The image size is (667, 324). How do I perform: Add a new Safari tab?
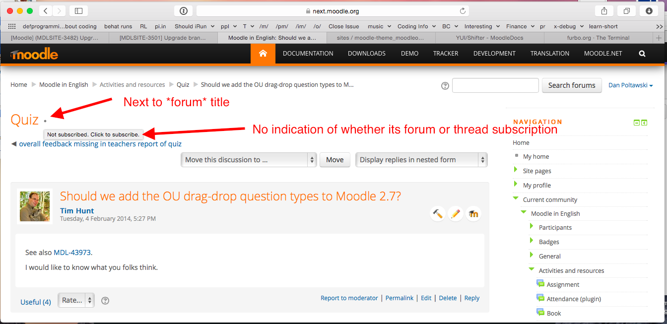pyautogui.click(x=659, y=38)
